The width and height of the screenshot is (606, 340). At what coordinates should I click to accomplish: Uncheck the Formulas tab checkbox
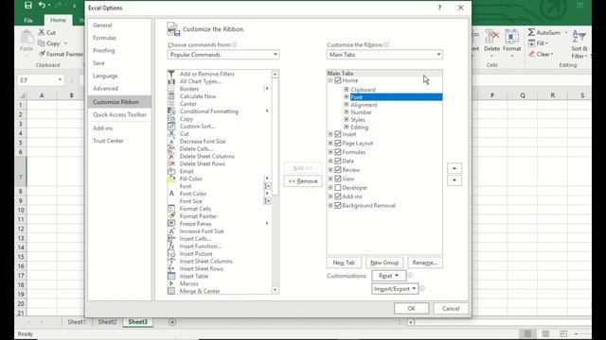338,152
